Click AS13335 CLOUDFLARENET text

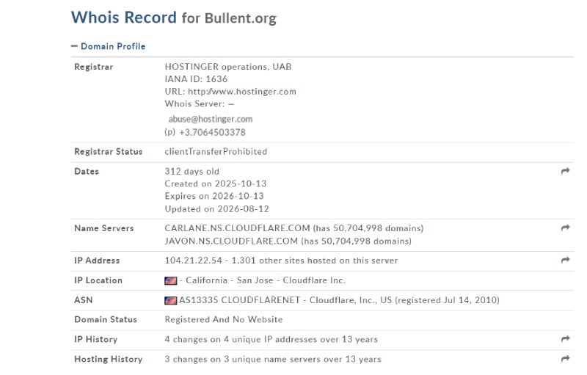(240, 300)
